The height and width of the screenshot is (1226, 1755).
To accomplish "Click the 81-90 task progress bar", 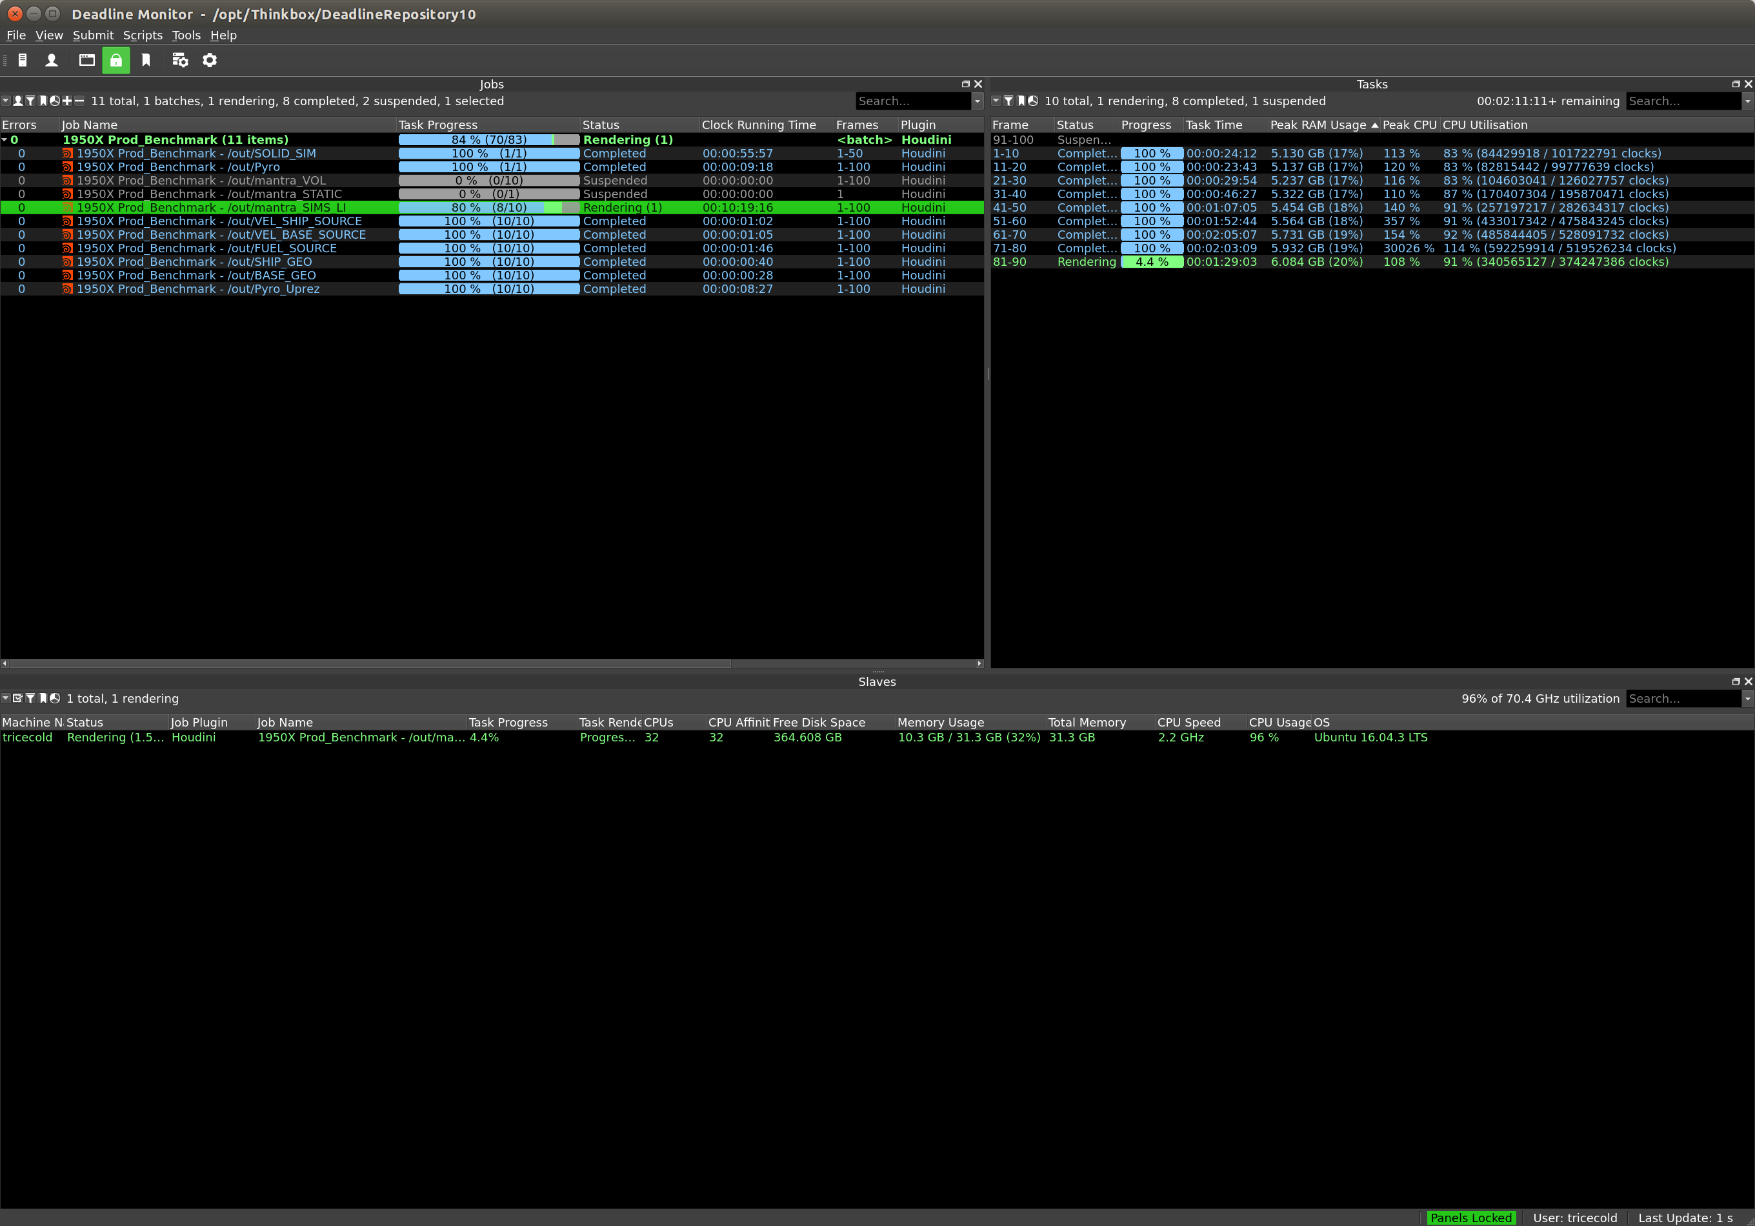I will pyautogui.click(x=1152, y=262).
